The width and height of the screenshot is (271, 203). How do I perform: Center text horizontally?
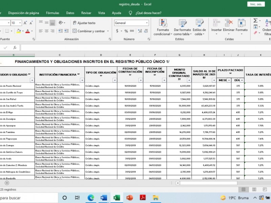[x=47, y=31]
